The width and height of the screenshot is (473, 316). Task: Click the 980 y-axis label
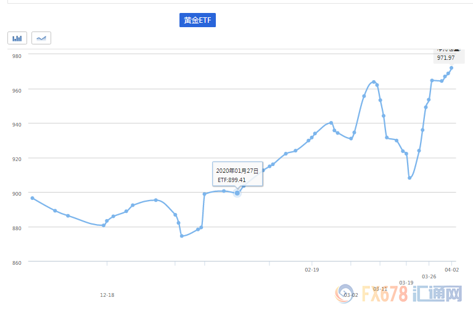pos(17,56)
